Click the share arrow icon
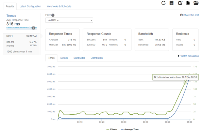This screenshot has width=204, height=135. 181,15
